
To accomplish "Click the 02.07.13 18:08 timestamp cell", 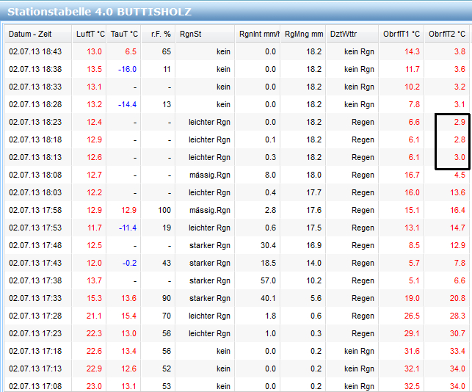I will coord(35,175).
